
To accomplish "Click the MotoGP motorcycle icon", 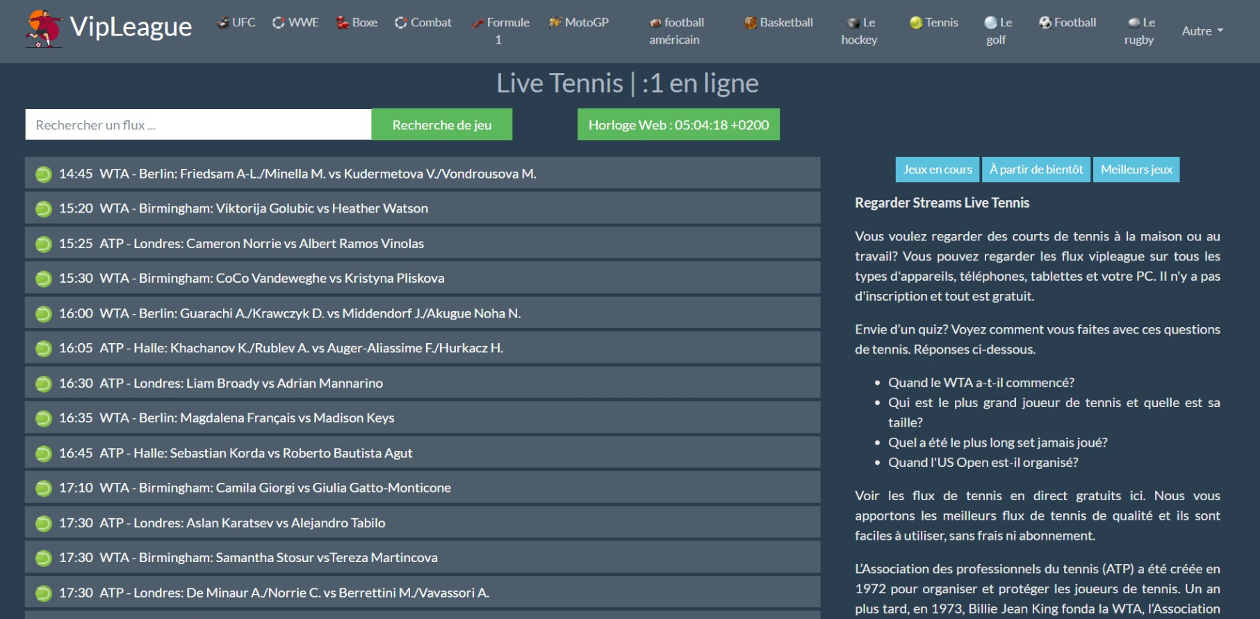I will (555, 22).
